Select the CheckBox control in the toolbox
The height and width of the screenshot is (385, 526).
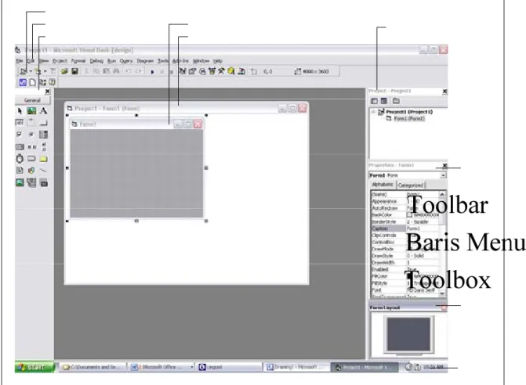click(20, 135)
